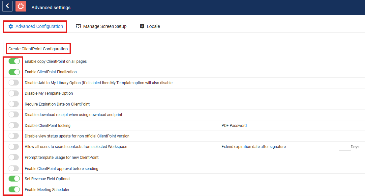This screenshot has height=196, width=365.
Task: Click the extend expiration Days input field
Action: click(x=345, y=147)
